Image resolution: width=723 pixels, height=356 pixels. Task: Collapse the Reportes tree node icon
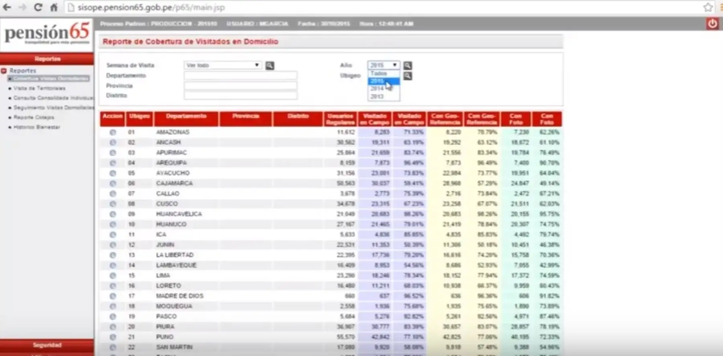point(4,71)
